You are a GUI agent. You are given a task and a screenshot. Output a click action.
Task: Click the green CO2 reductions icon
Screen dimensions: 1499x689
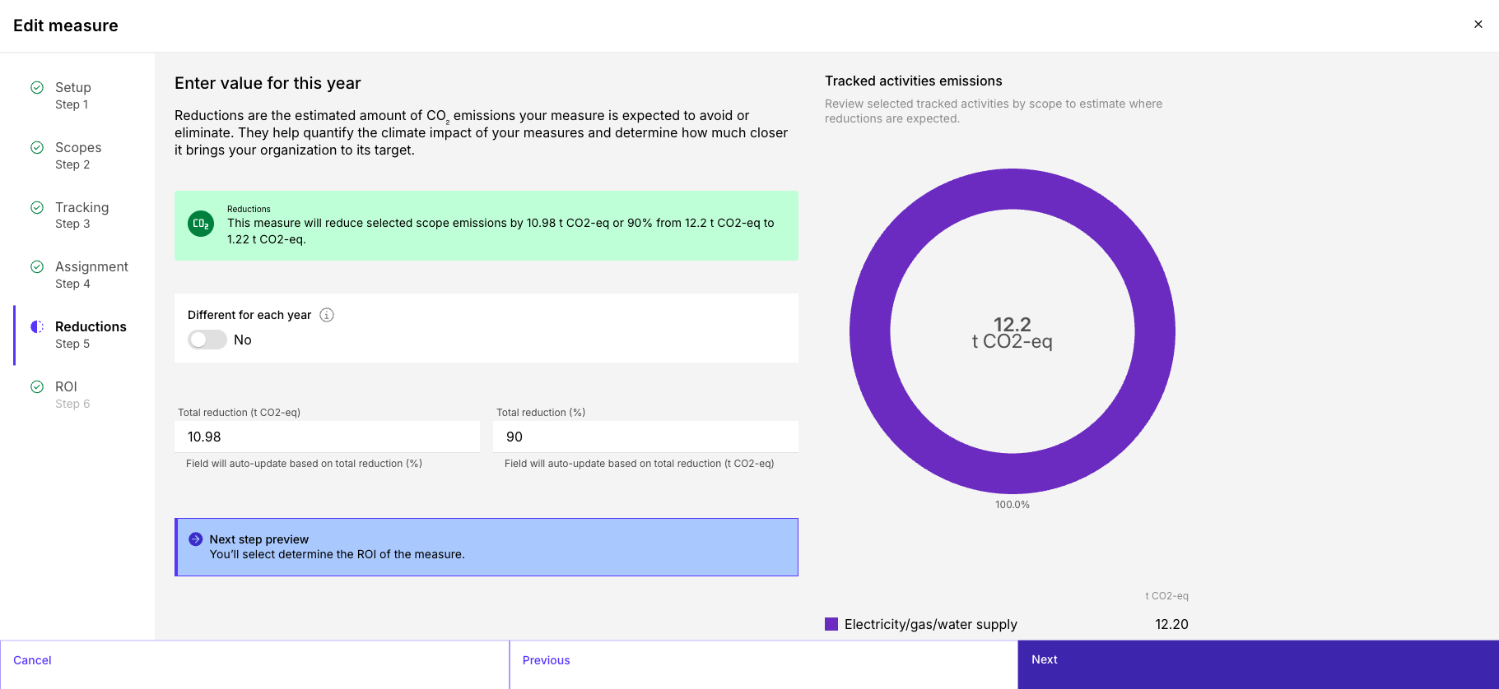(x=201, y=224)
